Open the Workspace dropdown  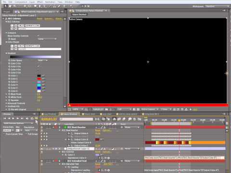[x=217, y=6]
